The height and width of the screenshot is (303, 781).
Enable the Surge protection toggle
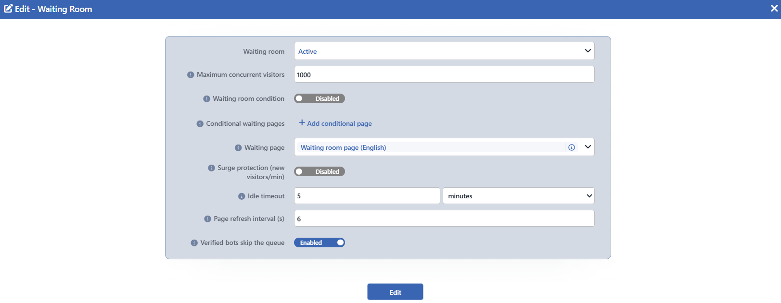[320, 171]
